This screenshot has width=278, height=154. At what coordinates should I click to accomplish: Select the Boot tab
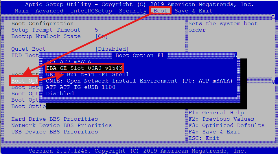coord(161,11)
